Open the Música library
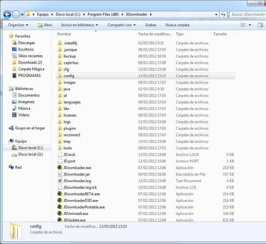266x244 pixels. coord(24,108)
